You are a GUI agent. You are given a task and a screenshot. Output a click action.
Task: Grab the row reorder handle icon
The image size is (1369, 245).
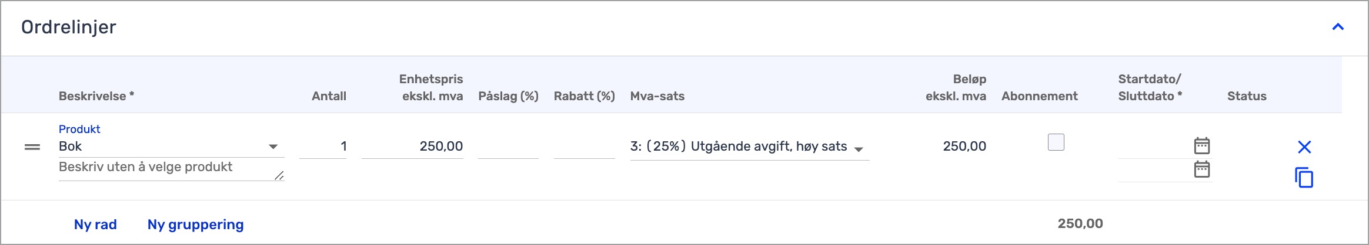(x=32, y=147)
